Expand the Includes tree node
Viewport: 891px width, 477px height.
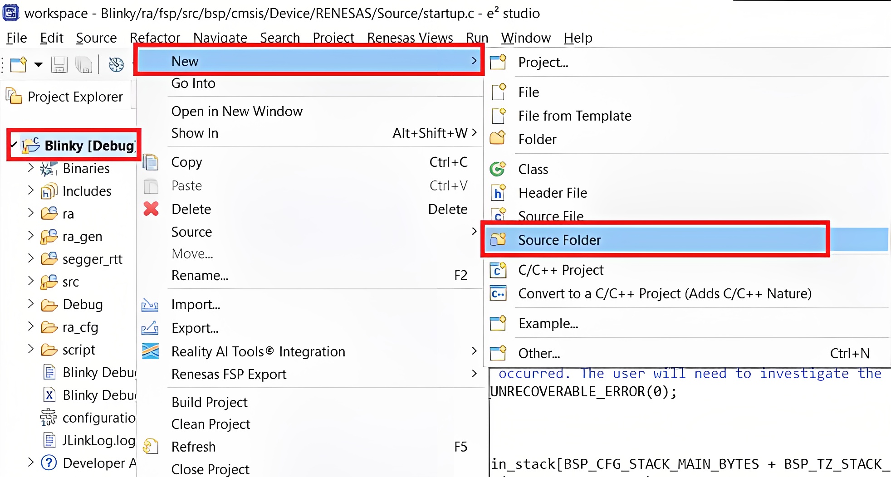[31, 190]
